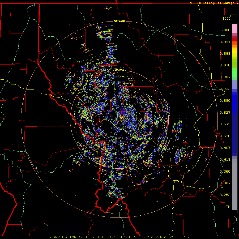239x239 pixels.
Task: Pick the orange color bar segment
Action: click(234, 46)
